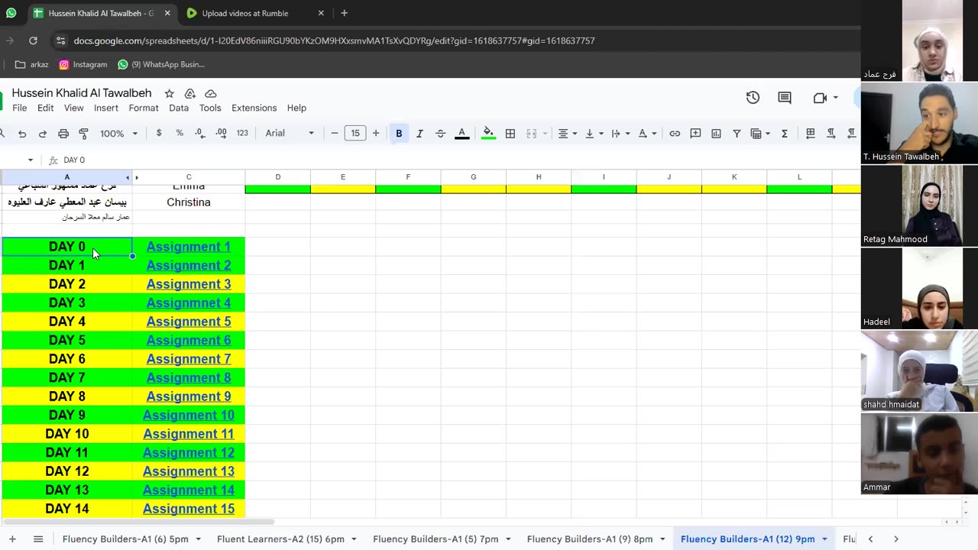The image size is (978, 550).
Task: Increase the font size
Action: coord(376,133)
